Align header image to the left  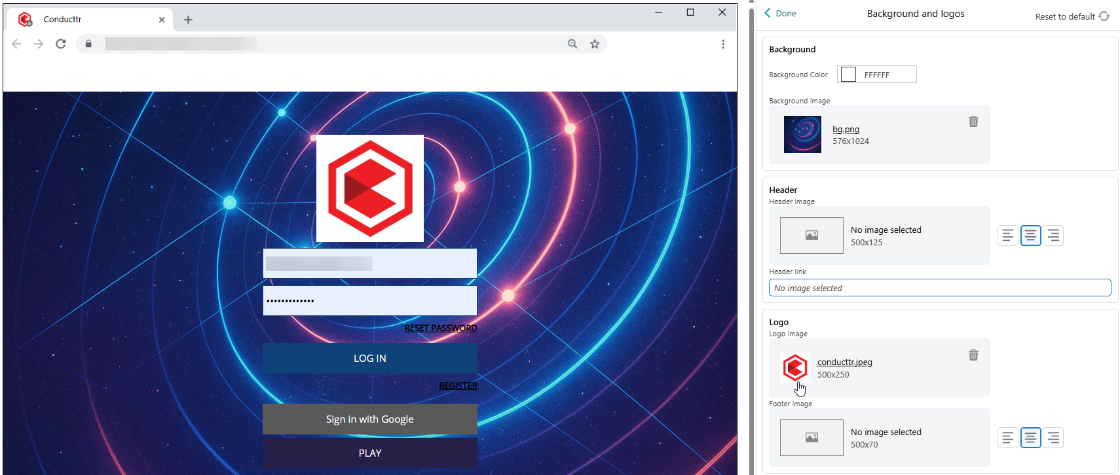point(1008,236)
